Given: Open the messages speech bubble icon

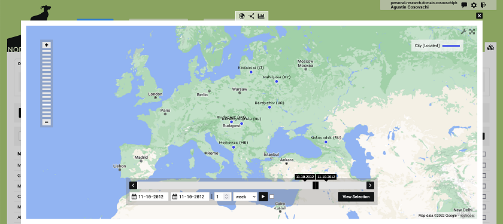Looking at the screenshot, I should click(x=464, y=5).
